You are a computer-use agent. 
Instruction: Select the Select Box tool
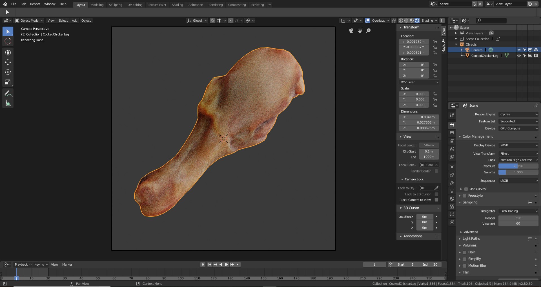[x=8, y=32]
